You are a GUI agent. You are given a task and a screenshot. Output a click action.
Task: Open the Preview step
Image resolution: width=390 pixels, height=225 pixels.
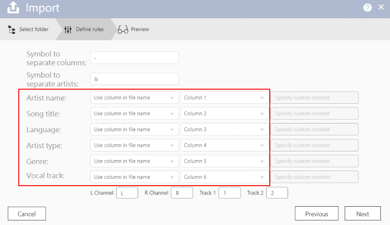click(x=139, y=29)
